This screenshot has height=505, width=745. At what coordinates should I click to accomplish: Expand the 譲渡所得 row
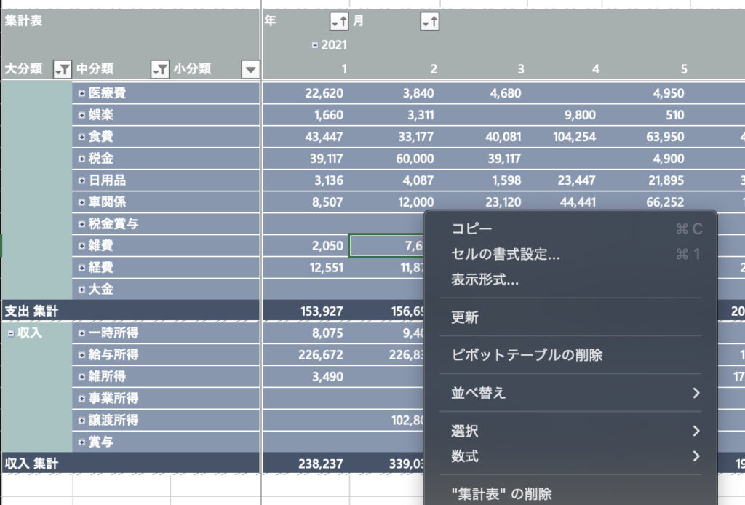[x=82, y=421]
